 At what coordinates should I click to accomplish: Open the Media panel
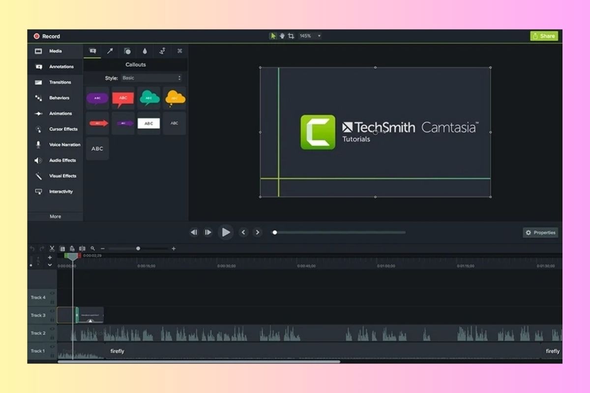tap(55, 51)
